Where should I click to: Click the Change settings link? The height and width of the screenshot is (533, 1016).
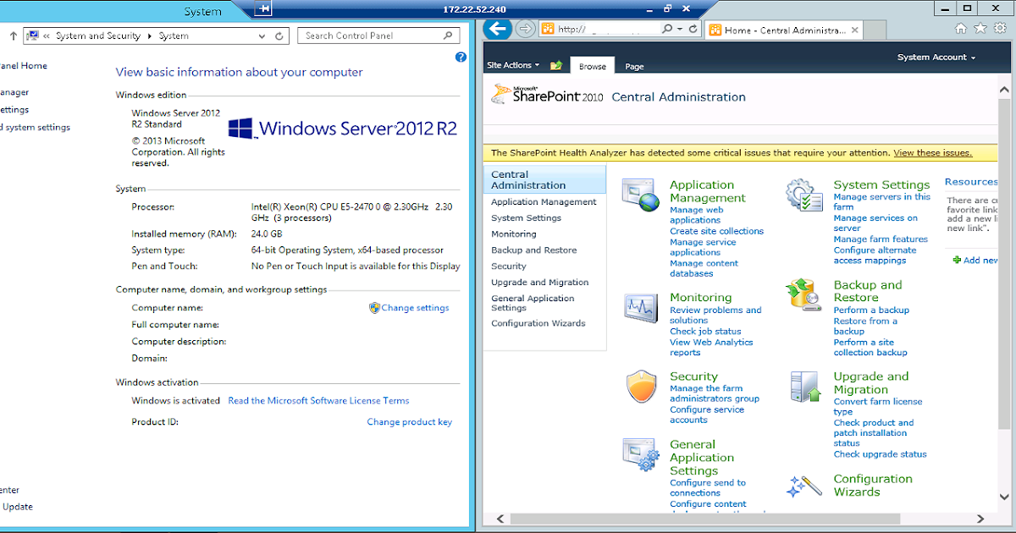[415, 307]
